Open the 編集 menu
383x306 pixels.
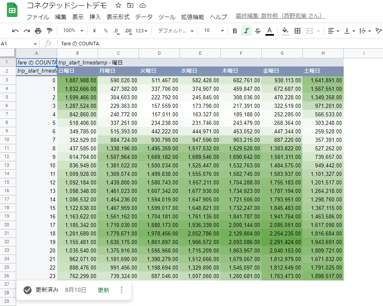click(60, 17)
